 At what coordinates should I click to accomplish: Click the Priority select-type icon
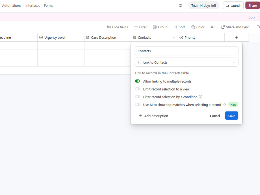(181, 37)
